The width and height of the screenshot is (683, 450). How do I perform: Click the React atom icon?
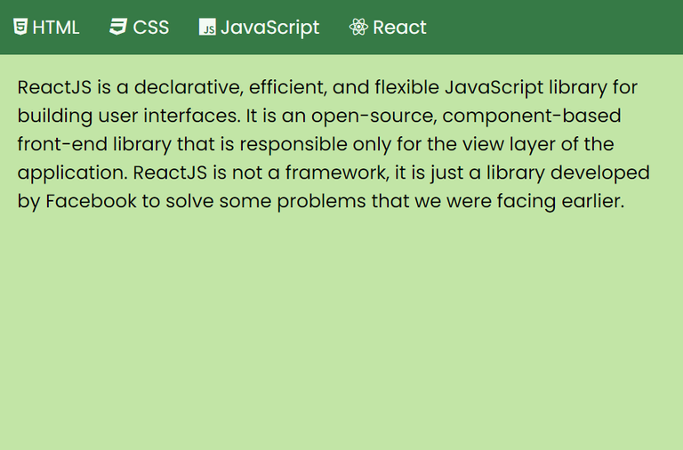click(358, 28)
